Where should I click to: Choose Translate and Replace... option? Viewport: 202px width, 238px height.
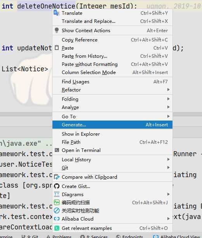pos(112,21)
